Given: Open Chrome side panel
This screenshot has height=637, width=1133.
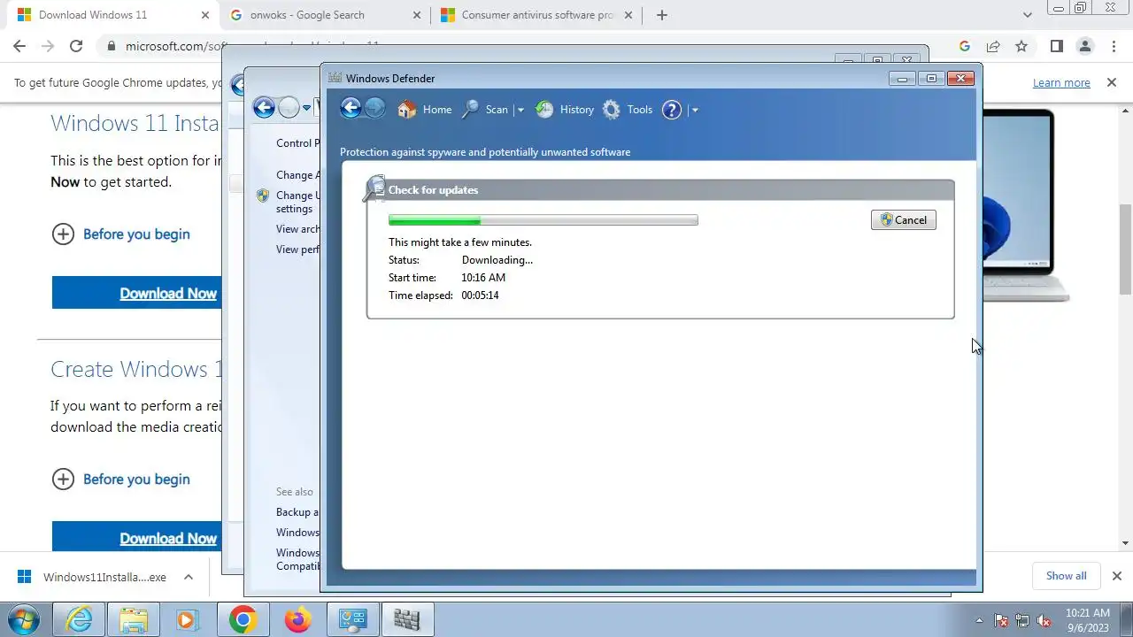Looking at the screenshot, I should [1056, 46].
